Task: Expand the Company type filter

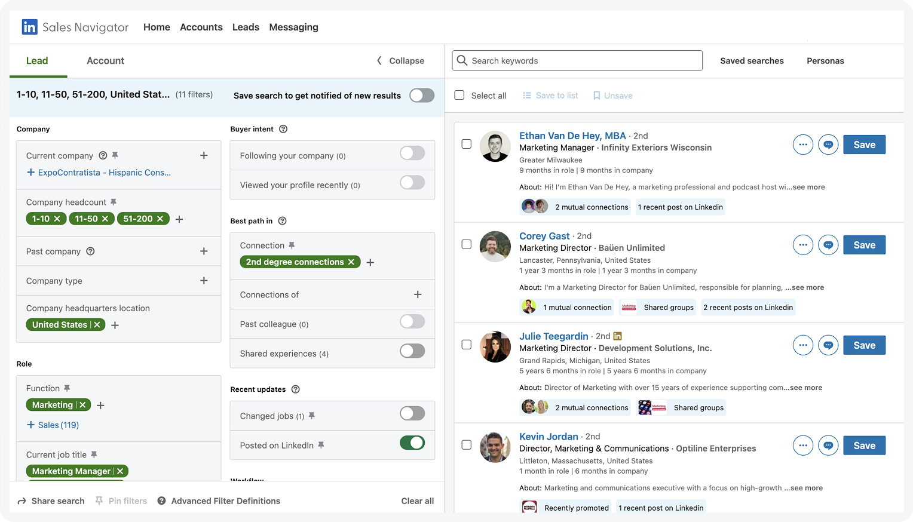Action: [204, 281]
